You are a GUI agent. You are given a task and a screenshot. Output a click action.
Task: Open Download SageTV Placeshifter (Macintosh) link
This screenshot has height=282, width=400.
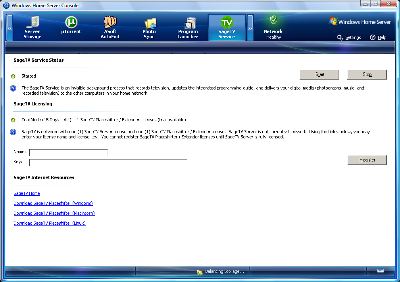[x=54, y=213]
